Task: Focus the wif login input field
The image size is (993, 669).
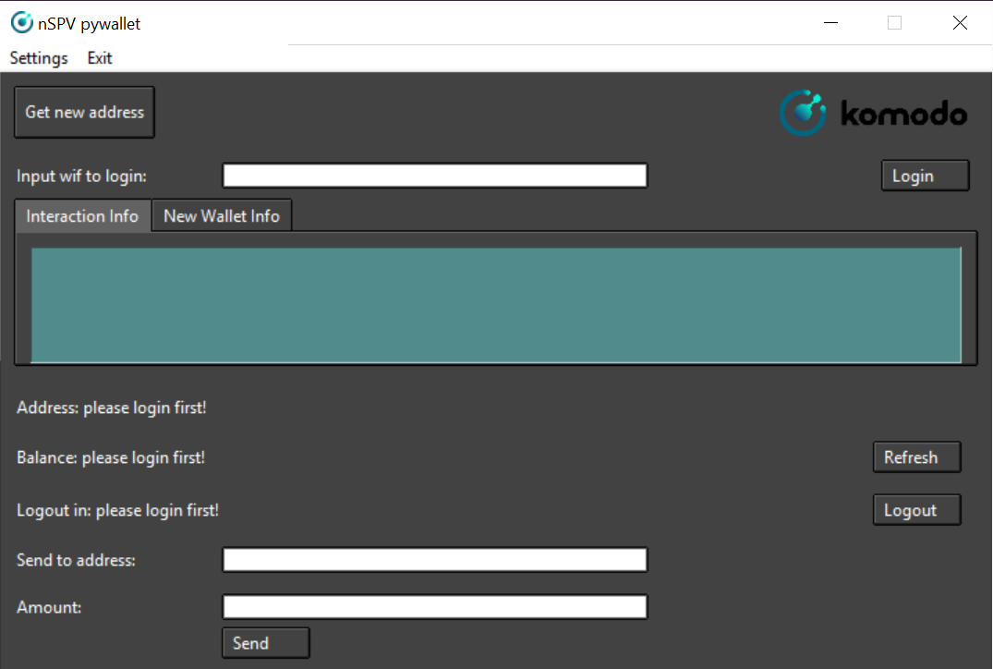Action: [435, 176]
